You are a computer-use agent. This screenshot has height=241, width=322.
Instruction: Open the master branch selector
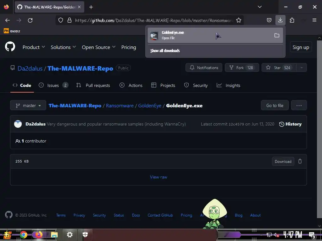click(x=28, y=105)
